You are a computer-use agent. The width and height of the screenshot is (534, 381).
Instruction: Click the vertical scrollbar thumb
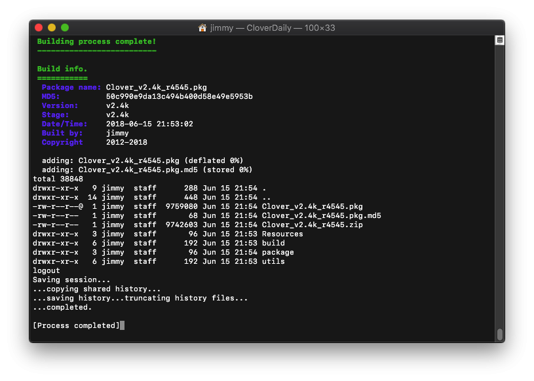pos(500,334)
